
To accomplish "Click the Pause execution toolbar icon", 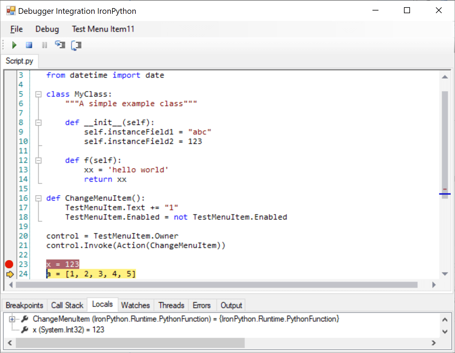I will (44, 45).
